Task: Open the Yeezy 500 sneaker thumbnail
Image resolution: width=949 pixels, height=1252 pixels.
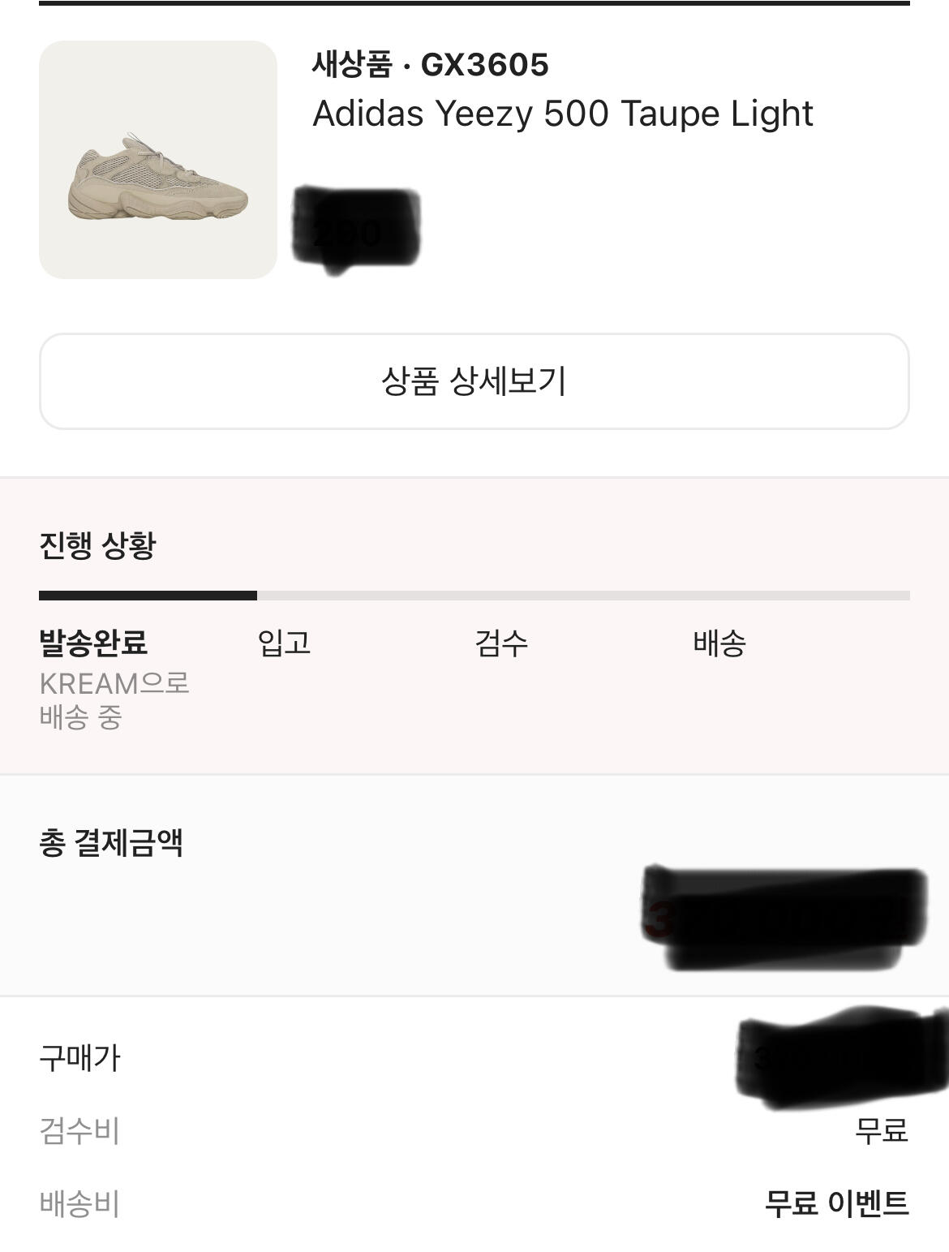Action: tap(158, 160)
